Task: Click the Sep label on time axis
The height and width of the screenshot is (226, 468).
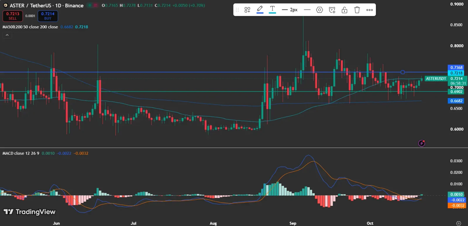Action: coord(293,223)
